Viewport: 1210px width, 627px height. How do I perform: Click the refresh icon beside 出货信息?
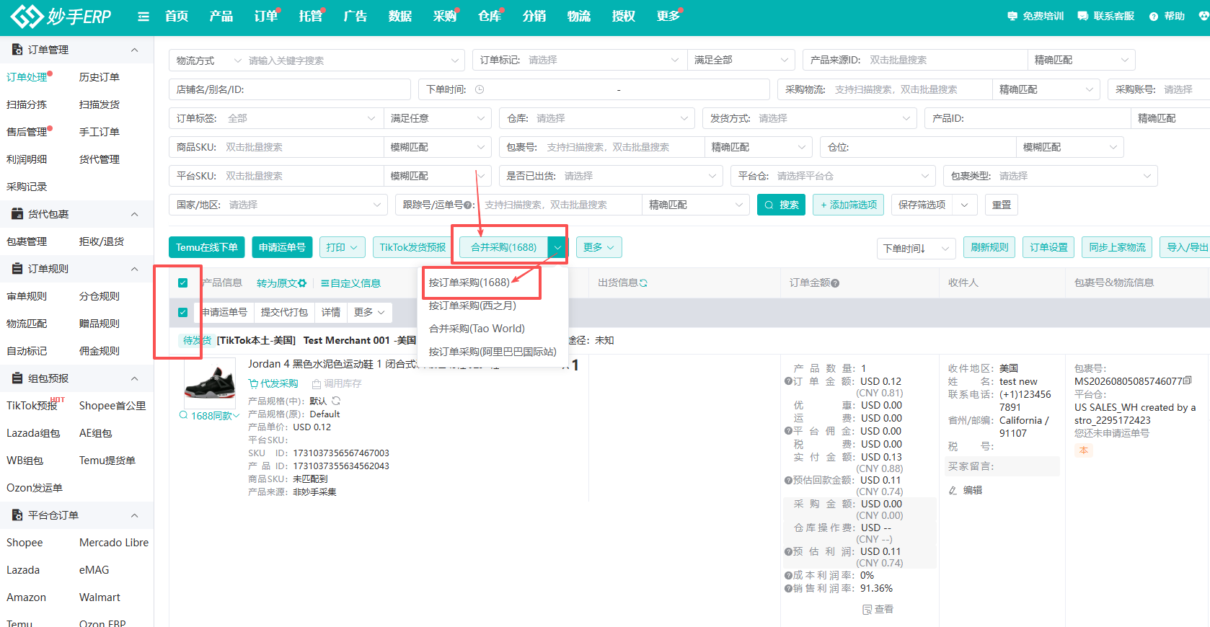coord(643,283)
